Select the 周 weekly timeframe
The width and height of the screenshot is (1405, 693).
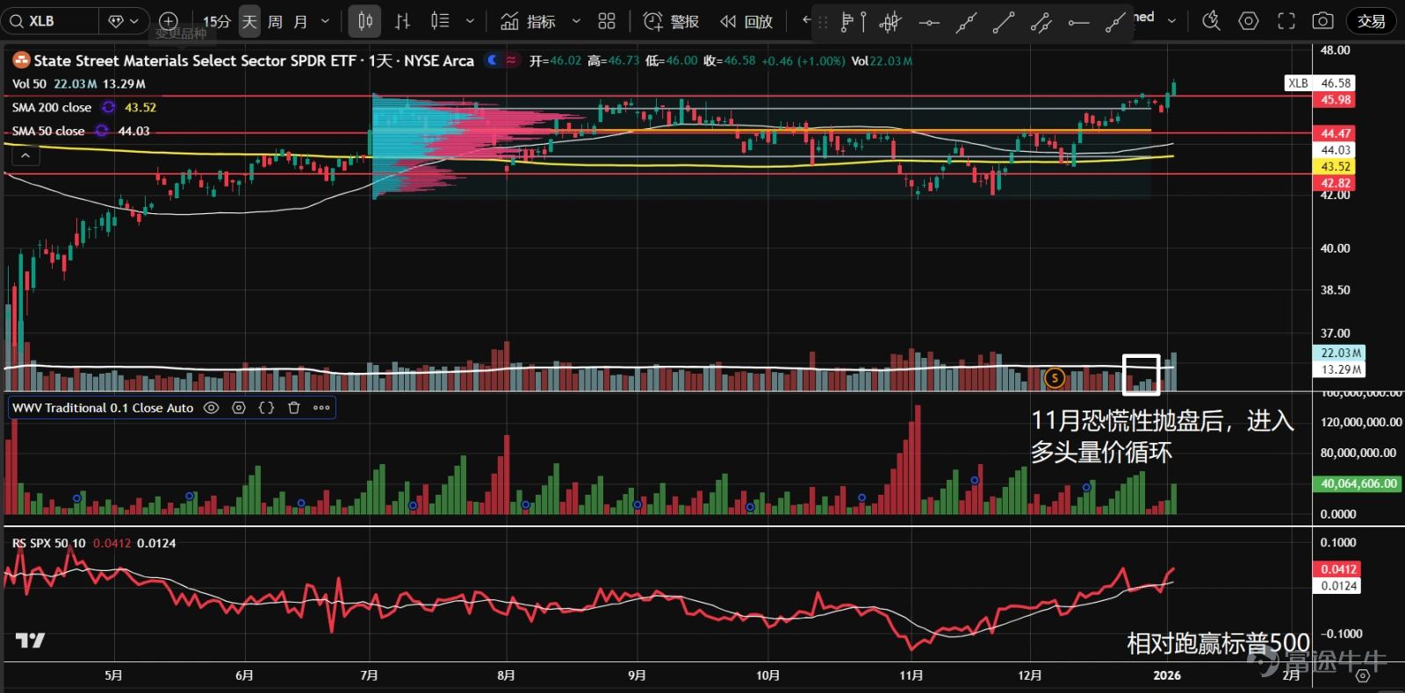point(275,21)
